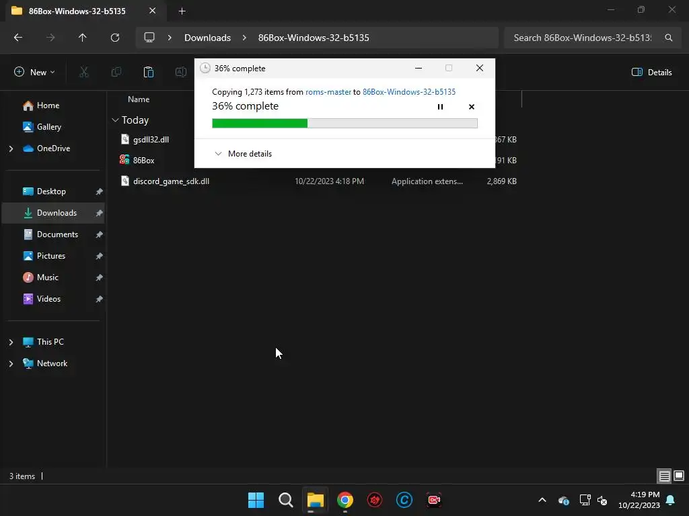Open the Windows Start menu
Image resolution: width=689 pixels, height=516 pixels.
point(256,500)
